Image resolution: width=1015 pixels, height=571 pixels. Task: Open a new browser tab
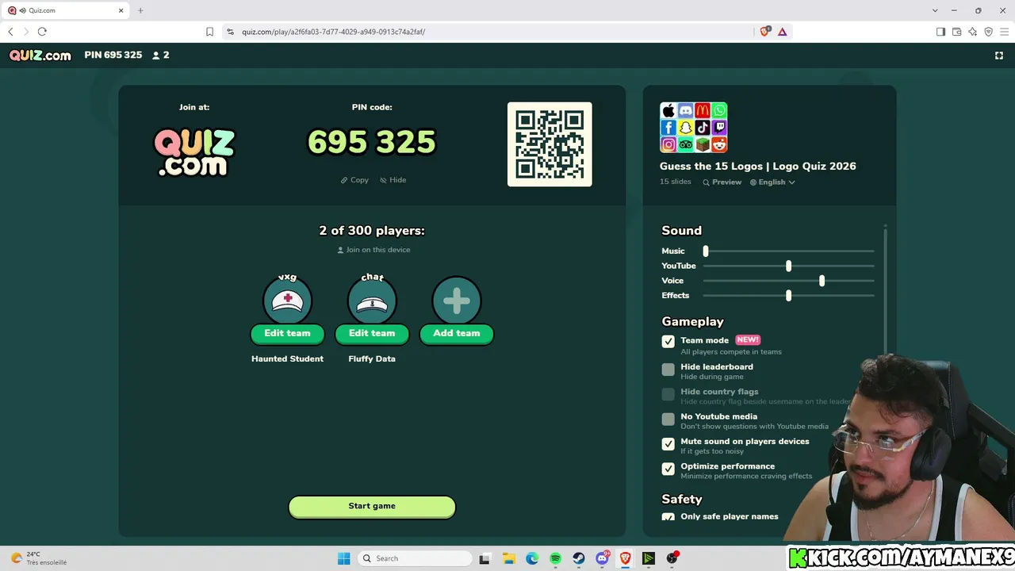[140, 10]
